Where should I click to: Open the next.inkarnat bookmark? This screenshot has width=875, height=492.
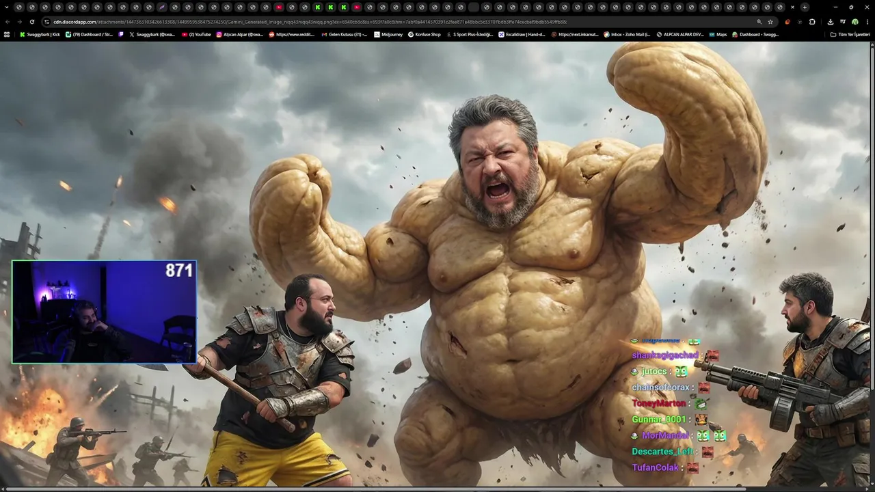[x=575, y=34]
